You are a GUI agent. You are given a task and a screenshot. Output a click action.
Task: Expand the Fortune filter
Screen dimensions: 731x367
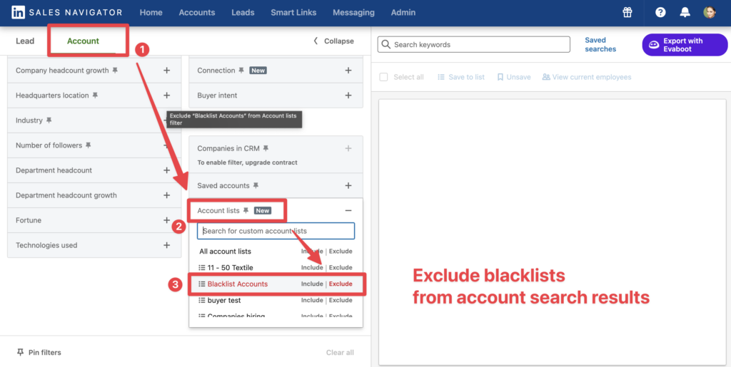coord(166,220)
